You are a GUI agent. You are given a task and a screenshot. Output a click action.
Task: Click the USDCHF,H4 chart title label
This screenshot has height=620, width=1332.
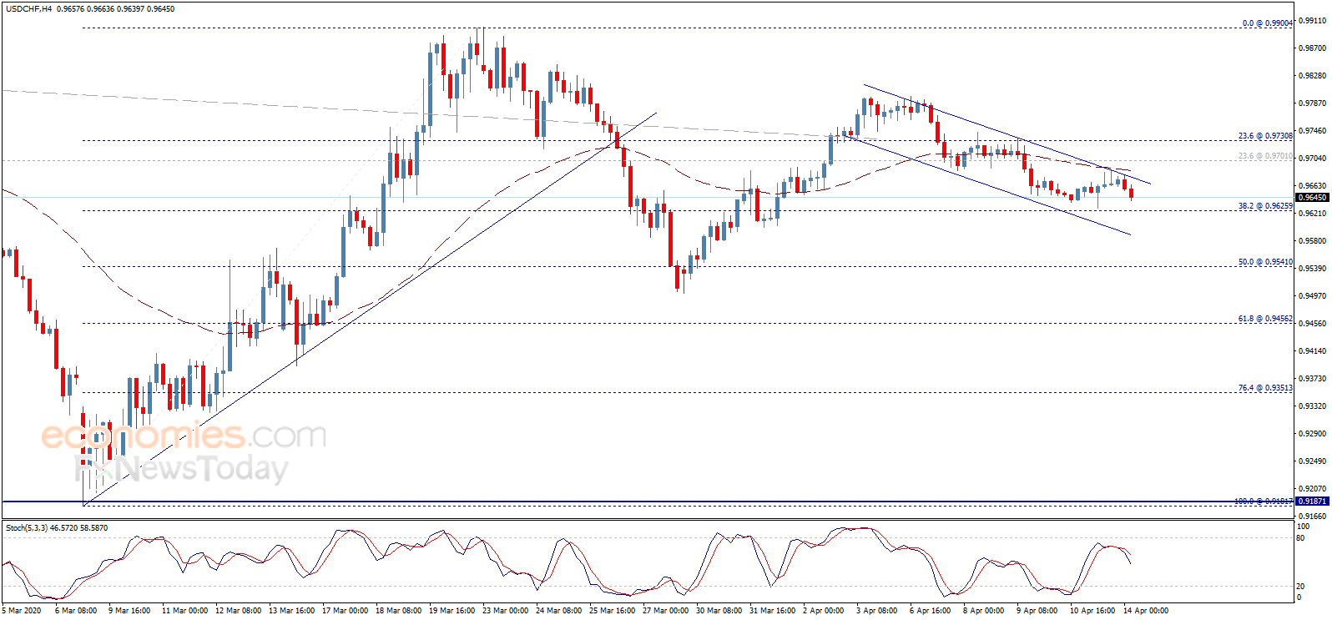coord(29,9)
